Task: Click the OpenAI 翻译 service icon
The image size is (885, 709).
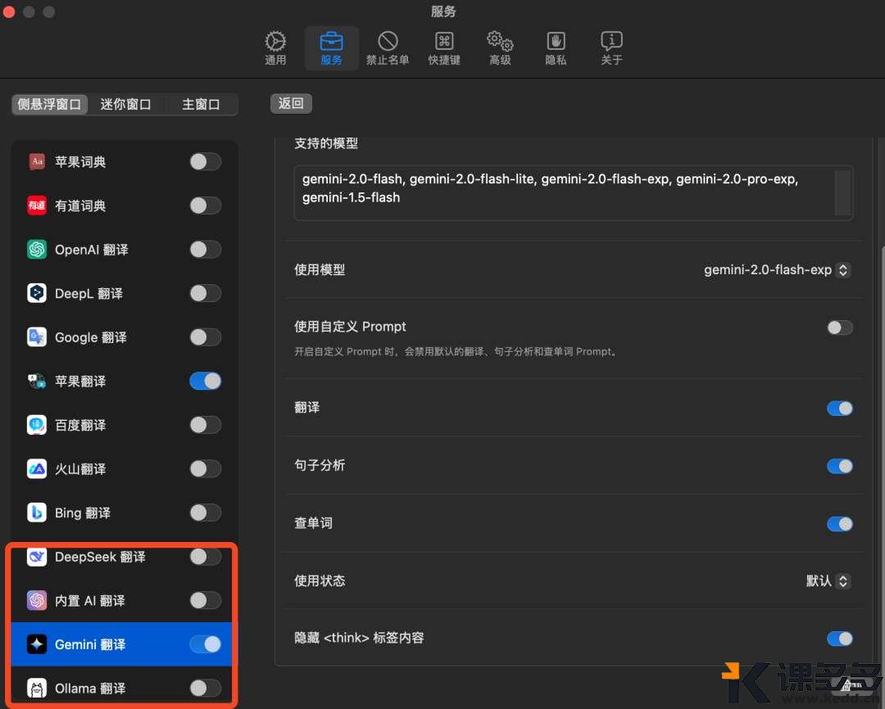Action: (37, 250)
